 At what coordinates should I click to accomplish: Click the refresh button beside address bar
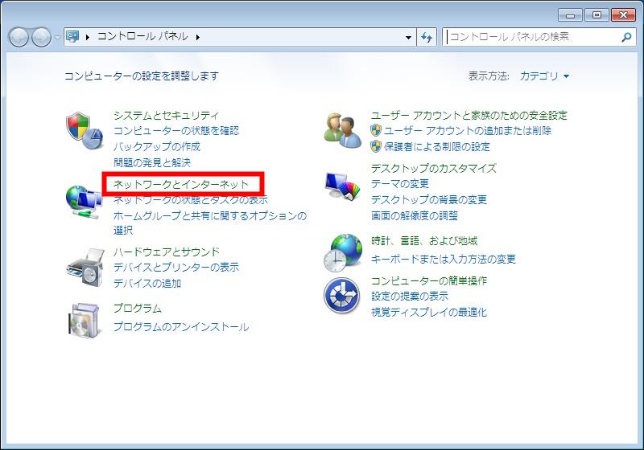427,37
